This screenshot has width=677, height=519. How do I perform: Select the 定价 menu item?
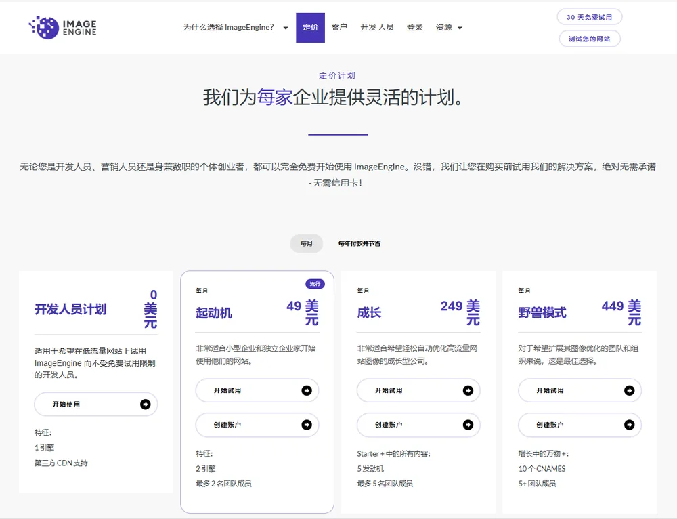click(x=311, y=28)
